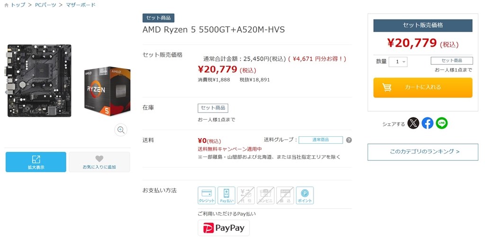Open マザーボード breadcrumb category

pyautogui.click(x=81, y=5)
